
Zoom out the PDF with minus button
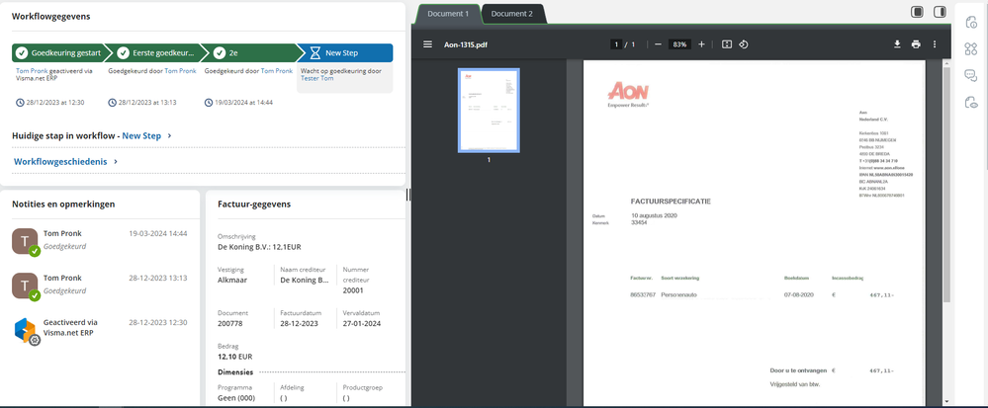[x=658, y=44]
